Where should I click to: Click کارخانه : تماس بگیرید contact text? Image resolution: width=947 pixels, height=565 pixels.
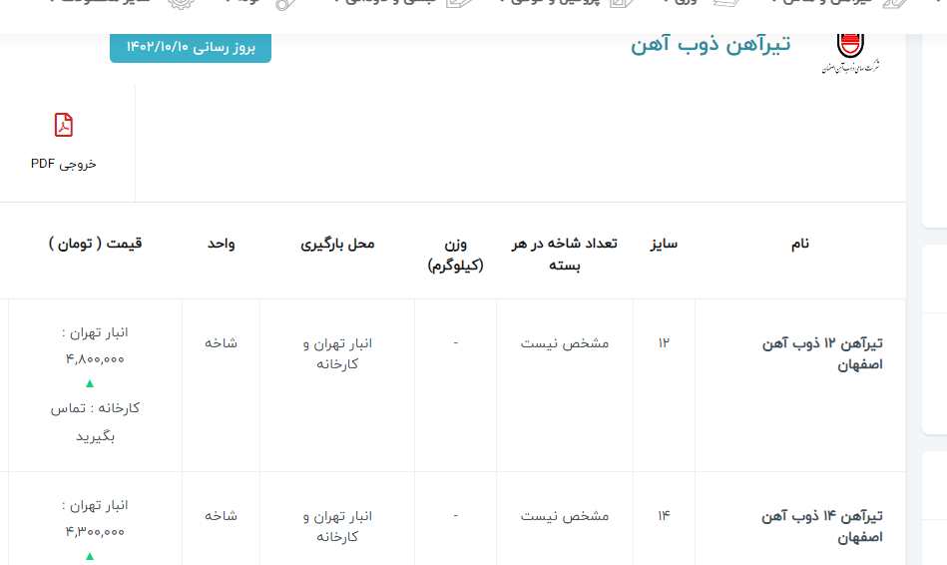(x=95, y=421)
